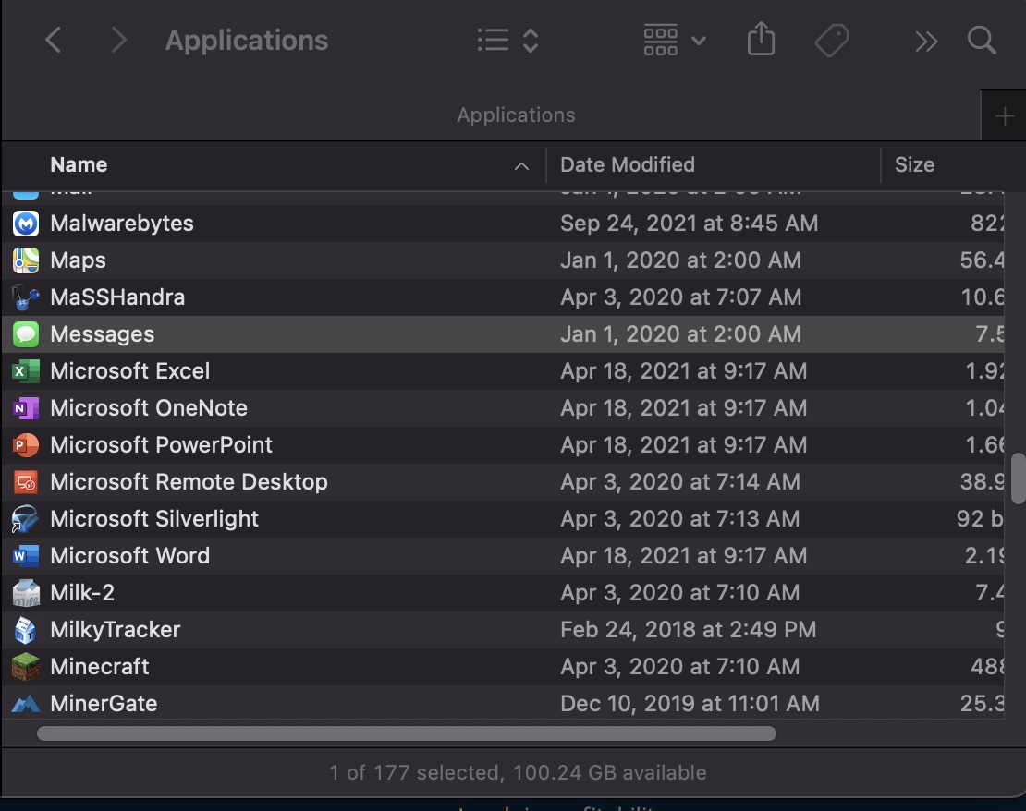Viewport: 1026px width, 811px height.
Task: Click the Share toolbar icon
Action: point(761,39)
